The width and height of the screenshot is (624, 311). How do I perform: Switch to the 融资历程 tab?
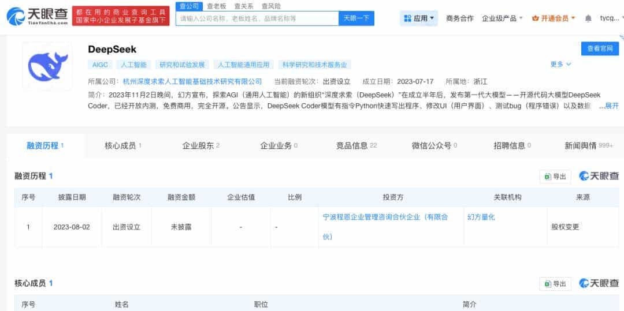click(x=46, y=145)
